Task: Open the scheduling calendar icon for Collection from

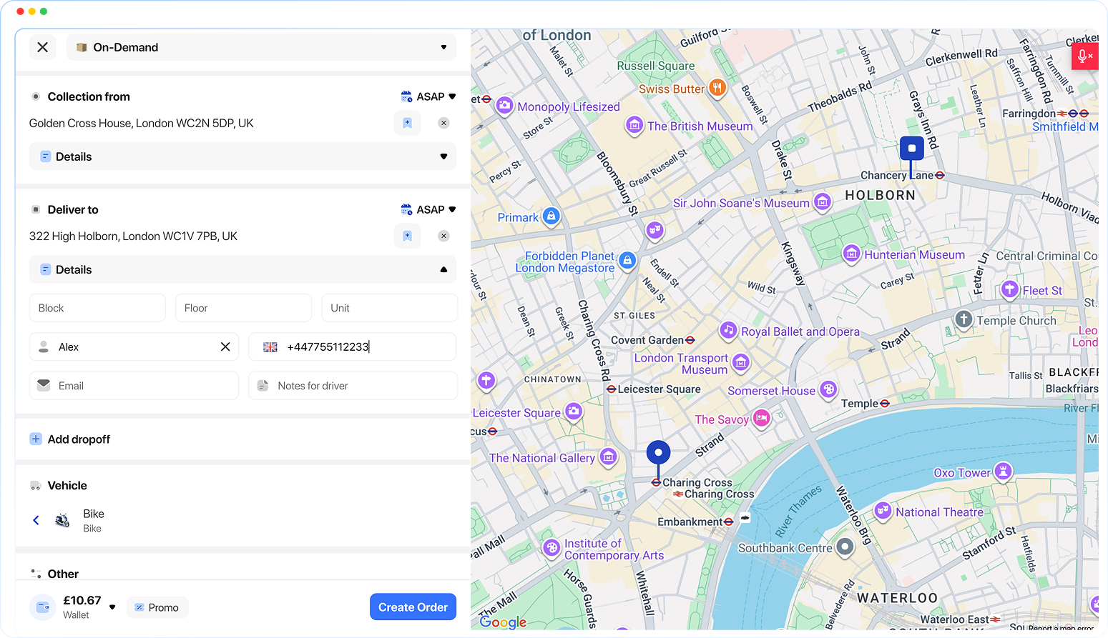Action: tap(408, 96)
